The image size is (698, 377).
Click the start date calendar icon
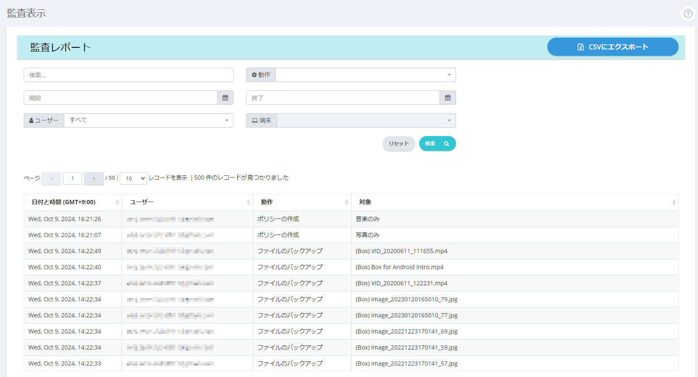coord(225,98)
